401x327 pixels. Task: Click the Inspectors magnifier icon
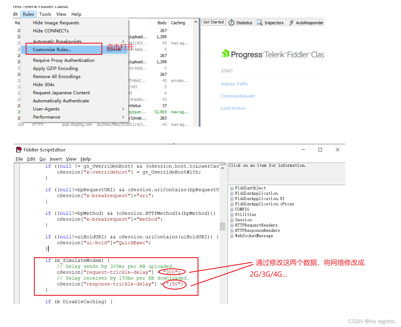pos(259,22)
